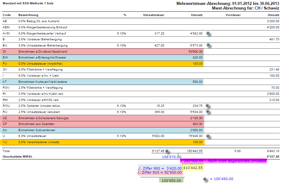Click the pink 'Ziffer 910 = 52'500.00' note
Viewport: 288px width, 193px height.
[x=160, y=173]
